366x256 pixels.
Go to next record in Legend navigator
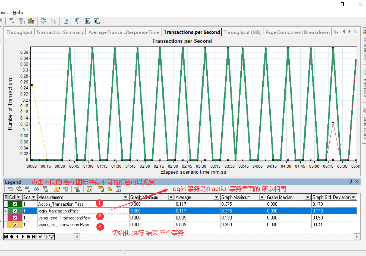click(x=23, y=237)
